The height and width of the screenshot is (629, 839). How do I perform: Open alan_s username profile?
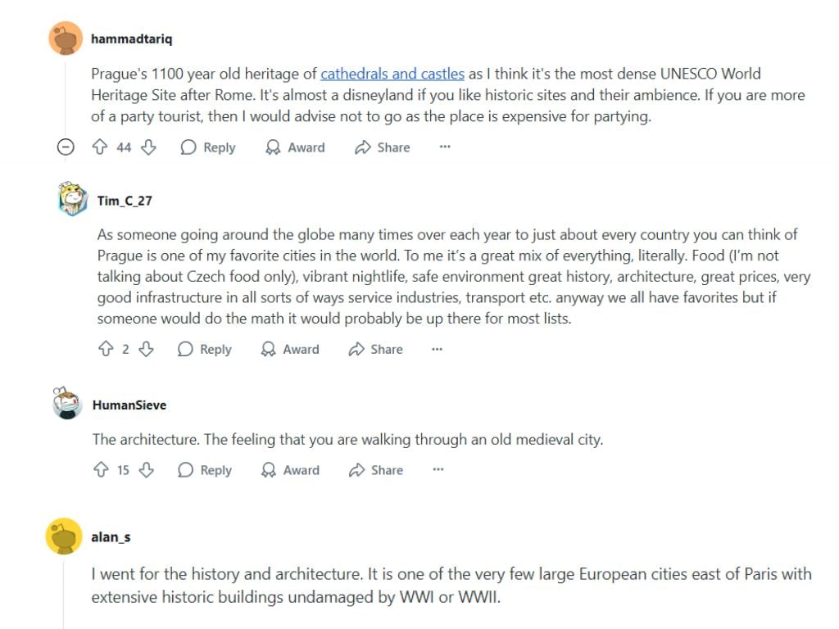pyautogui.click(x=111, y=537)
